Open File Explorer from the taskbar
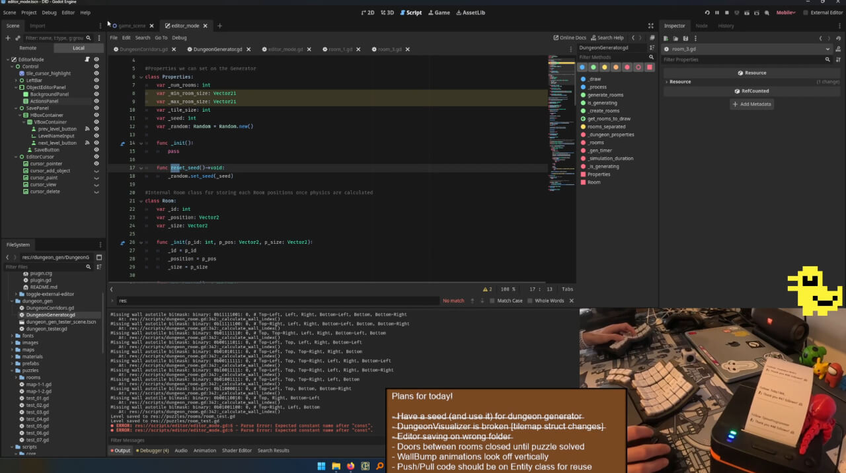Viewport: 846px width, 473px height. point(336,466)
